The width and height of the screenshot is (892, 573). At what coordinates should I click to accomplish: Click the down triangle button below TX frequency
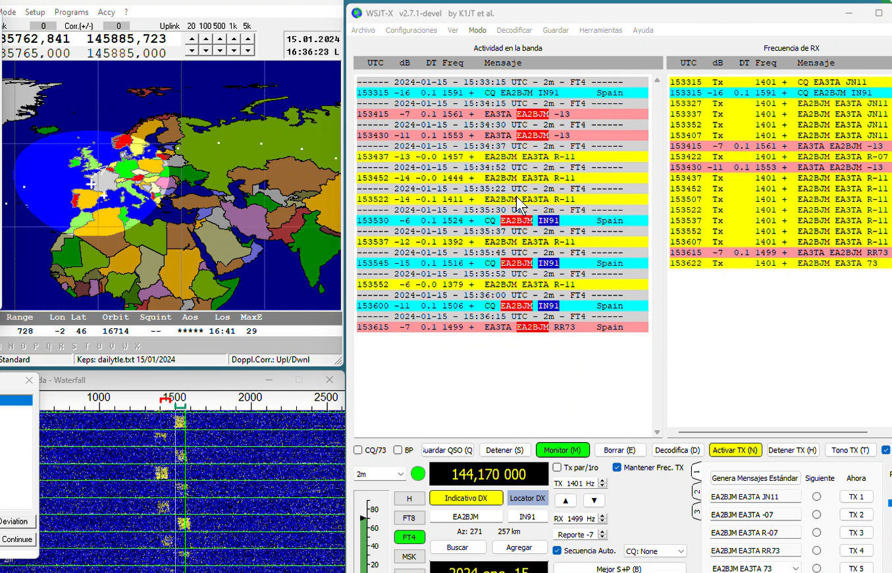tap(594, 500)
